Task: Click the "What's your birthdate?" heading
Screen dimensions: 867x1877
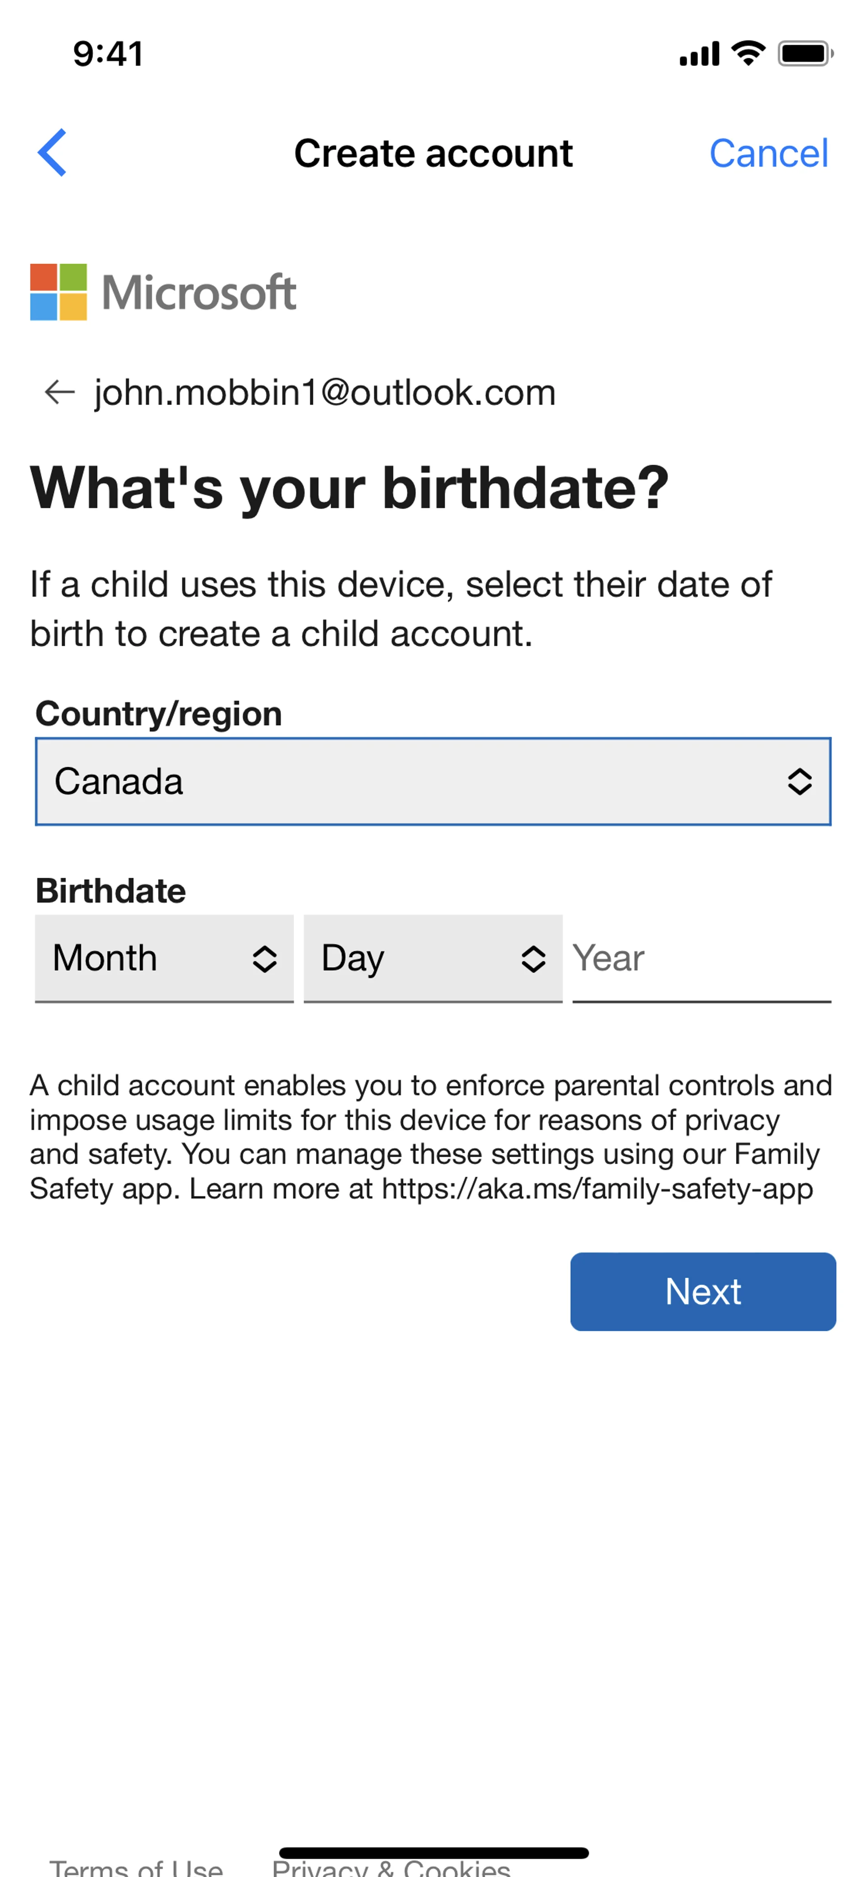Action: [349, 488]
